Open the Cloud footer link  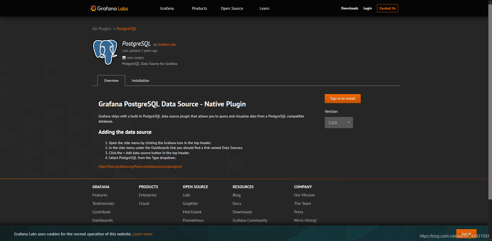click(x=144, y=204)
